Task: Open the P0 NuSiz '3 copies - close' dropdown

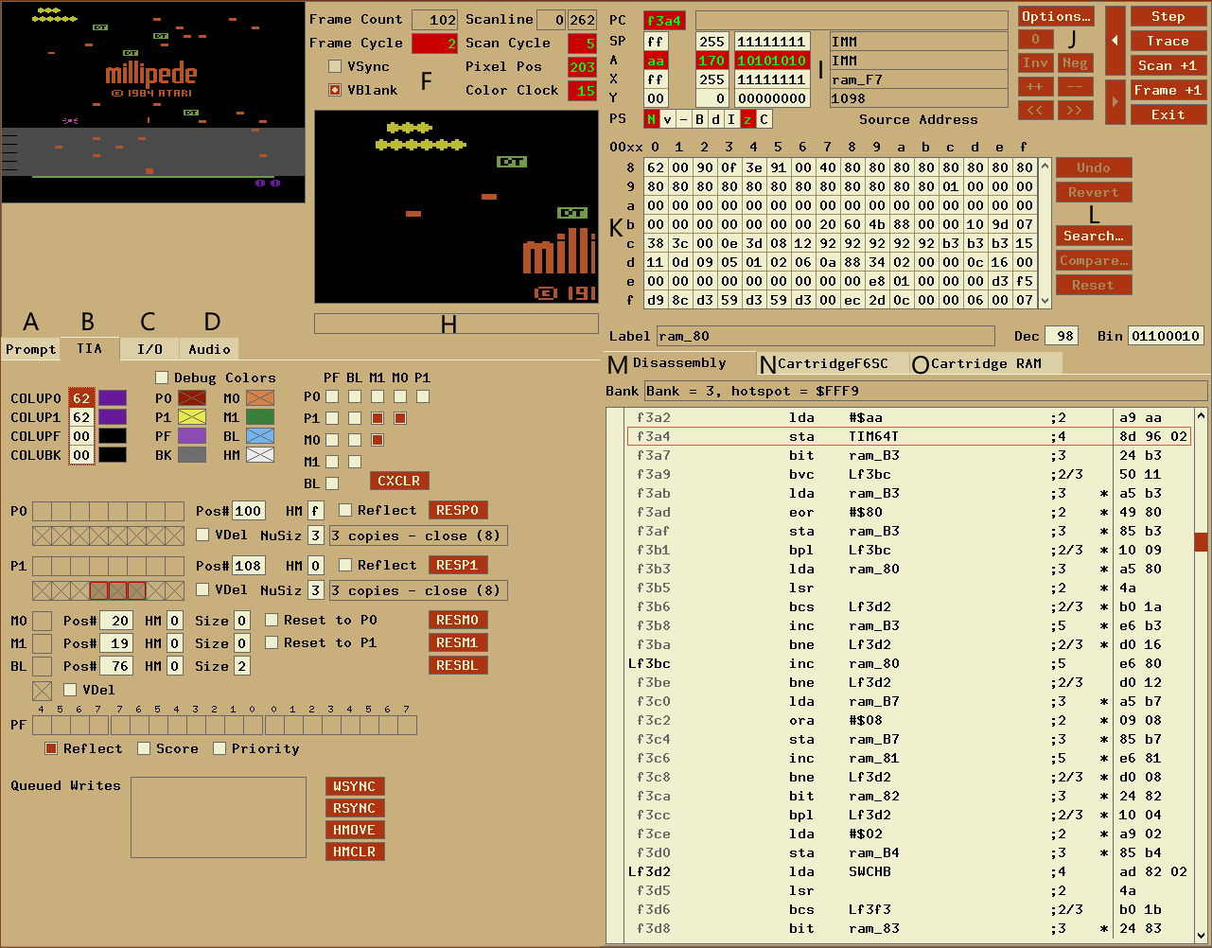Action: click(x=418, y=535)
